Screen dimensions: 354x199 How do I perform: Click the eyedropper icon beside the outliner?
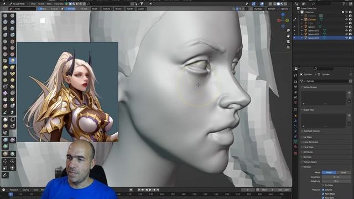tap(295, 20)
